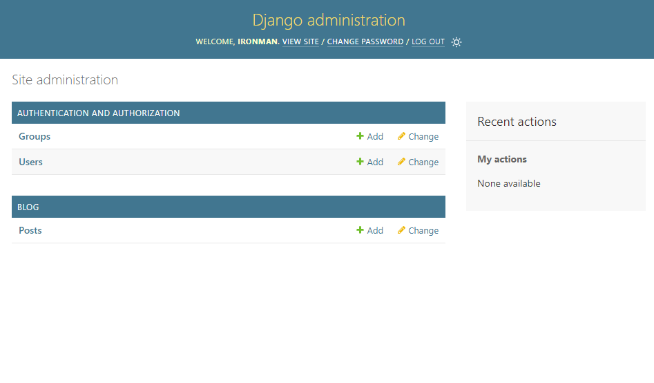Click the None available text
Image resolution: width=654 pixels, height=383 pixels.
pos(509,183)
